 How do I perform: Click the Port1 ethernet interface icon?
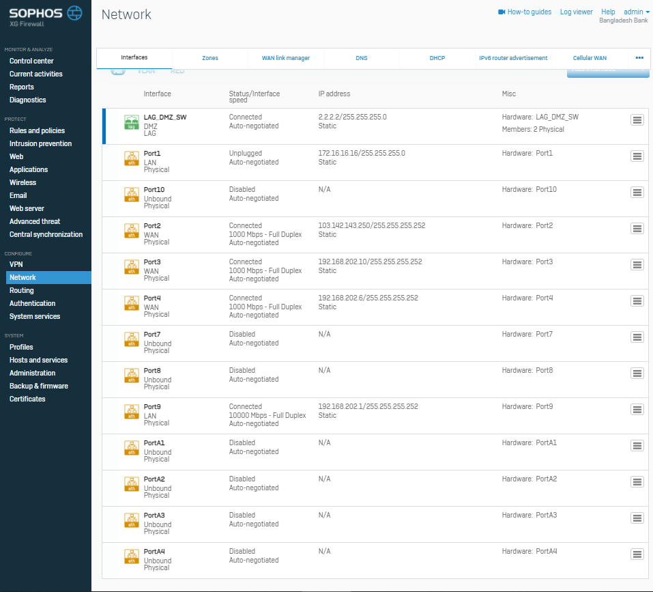tap(132, 158)
